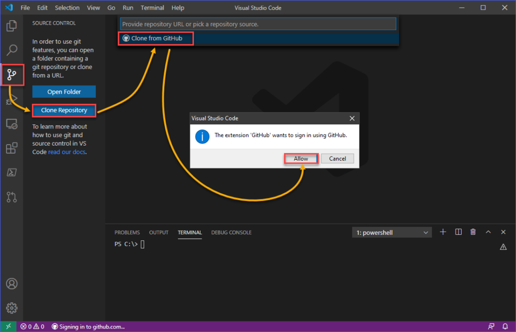Open the read our docs link
This screenshot has width=516, height=332.
coord(67,152)
